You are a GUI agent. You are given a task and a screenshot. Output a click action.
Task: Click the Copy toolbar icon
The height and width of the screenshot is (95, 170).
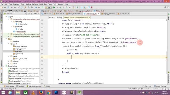pyautogui.click(x=22, y=7)
